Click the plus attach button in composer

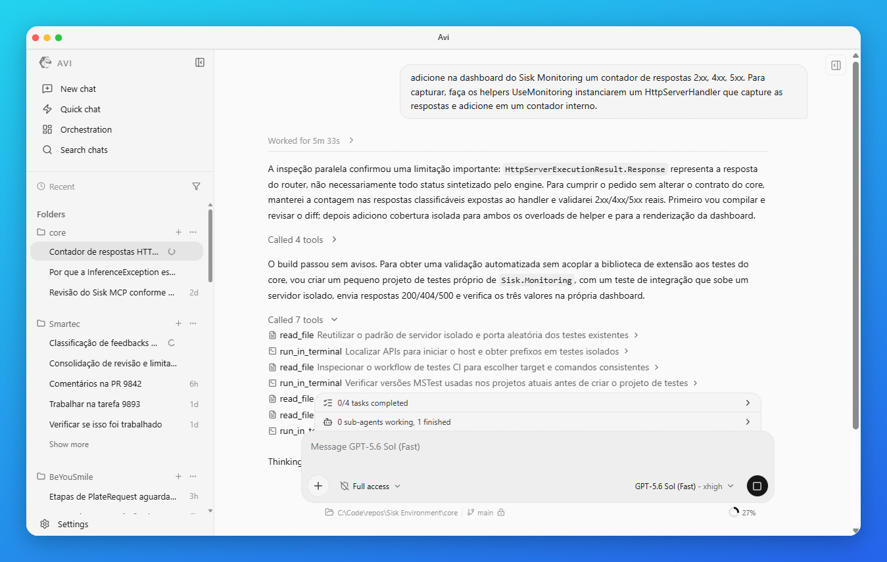(318, 486)
